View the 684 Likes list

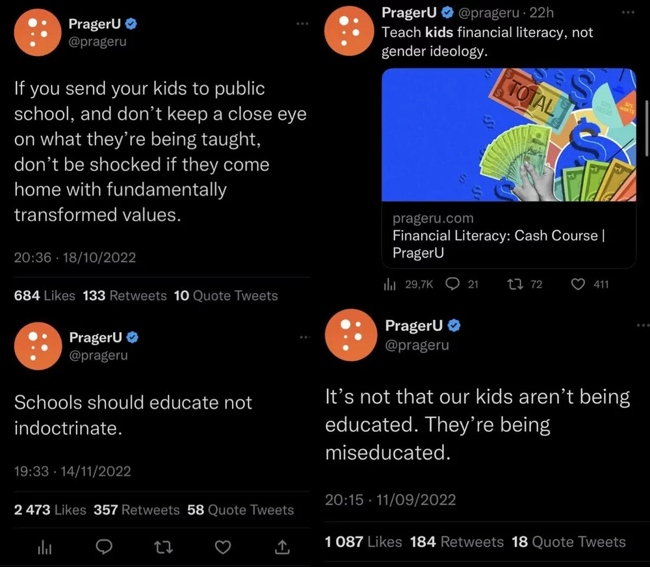45,296
